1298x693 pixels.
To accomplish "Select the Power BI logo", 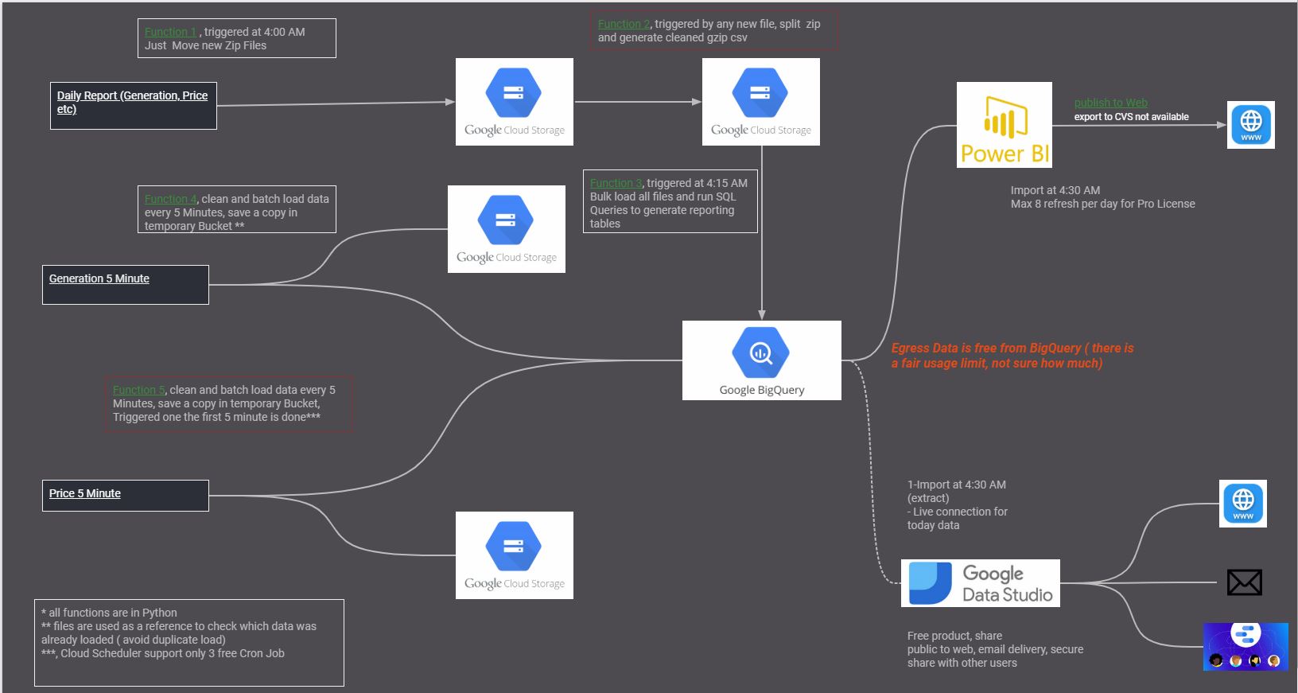I will click(1005, 125).
